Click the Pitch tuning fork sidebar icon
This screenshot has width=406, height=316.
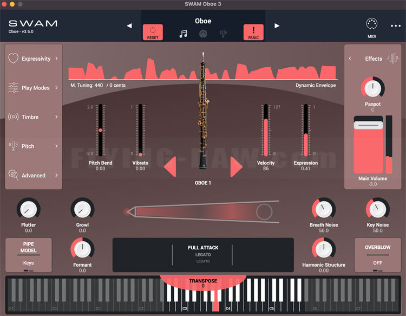click(x=13, y=146)
